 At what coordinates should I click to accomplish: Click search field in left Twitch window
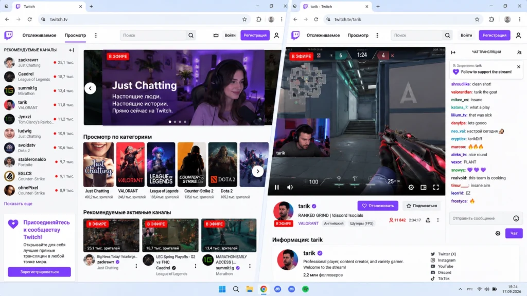pyautogui.click(x=153, y=35)
